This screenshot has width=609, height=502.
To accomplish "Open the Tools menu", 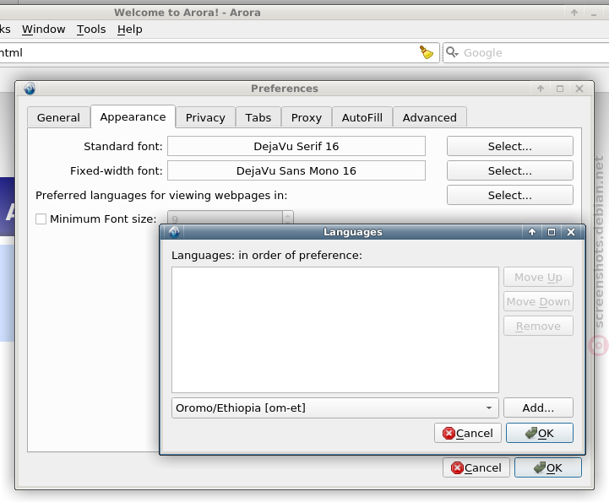I will tap(91, 29).
